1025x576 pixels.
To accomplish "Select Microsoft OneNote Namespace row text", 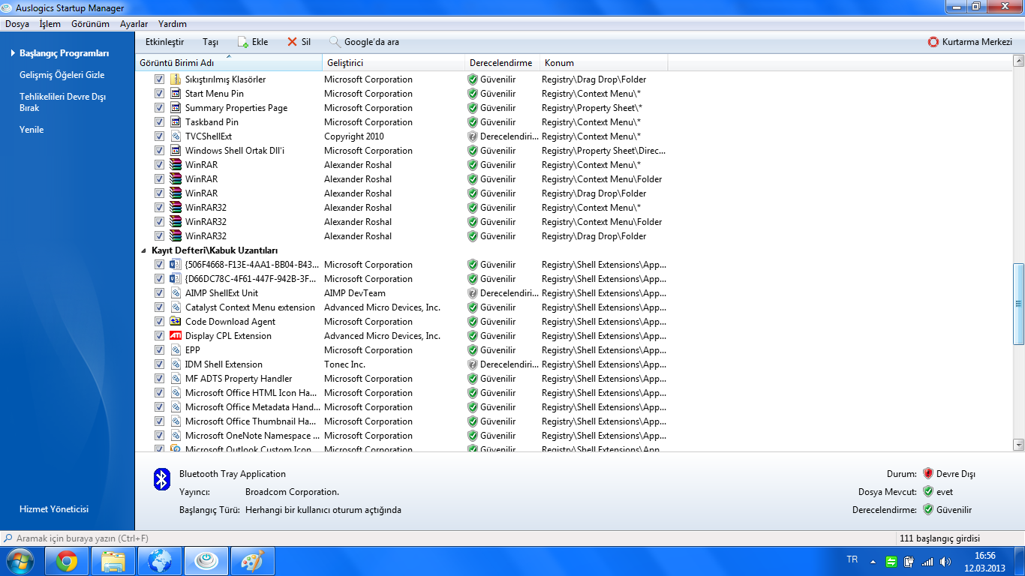I will (251, 436).
